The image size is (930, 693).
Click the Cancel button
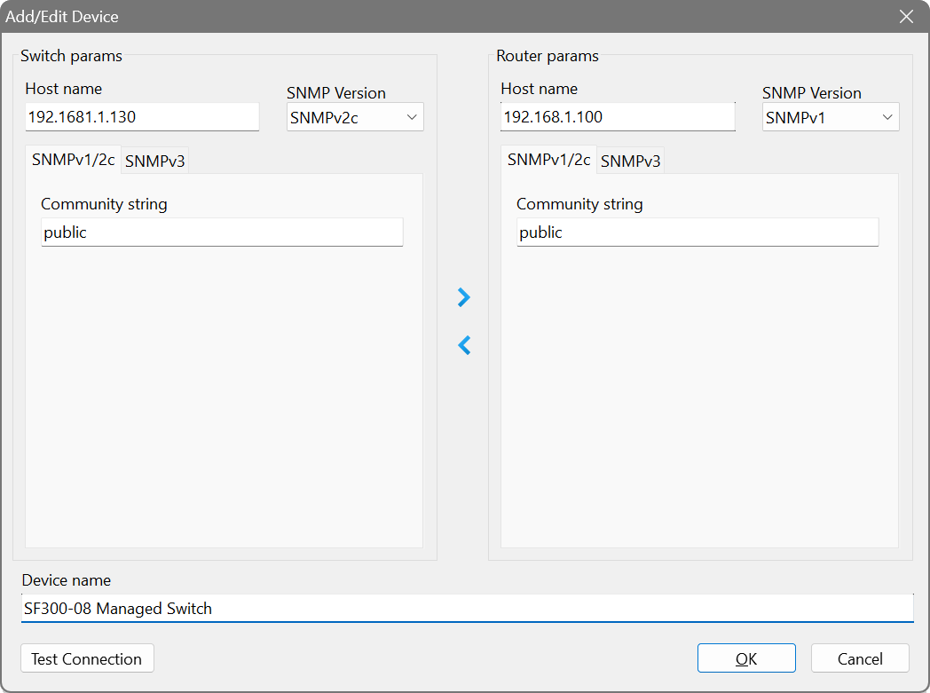pyautogui.click(x=860, y=658)
